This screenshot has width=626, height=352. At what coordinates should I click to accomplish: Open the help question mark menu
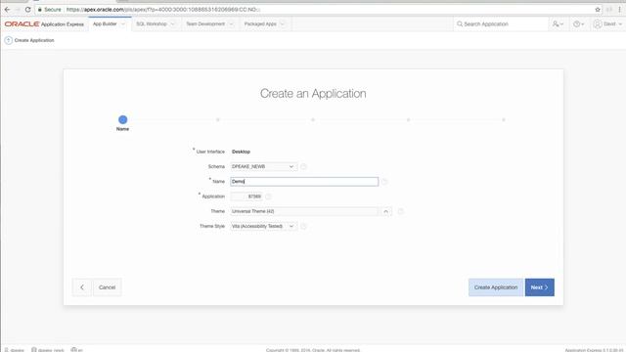tap(578, 23)
